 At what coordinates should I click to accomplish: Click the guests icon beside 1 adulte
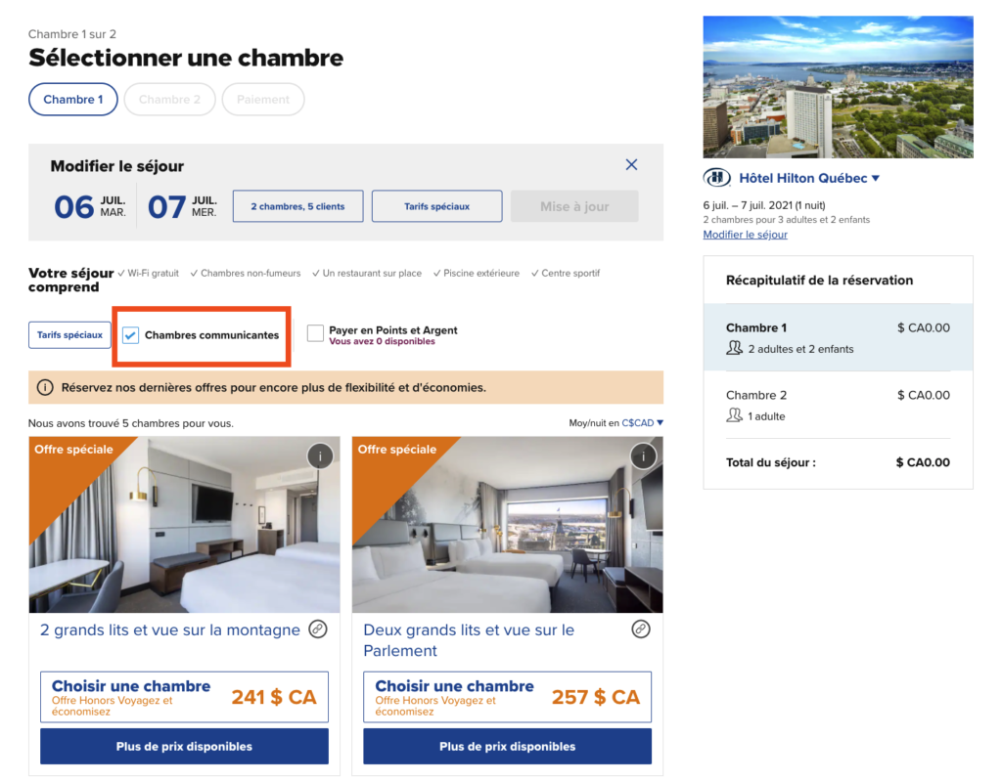click(736, 416)
